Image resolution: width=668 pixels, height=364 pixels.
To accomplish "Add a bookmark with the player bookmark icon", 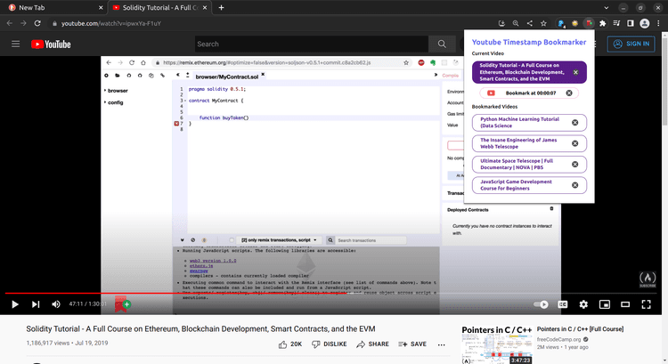I will pos(121,304).
